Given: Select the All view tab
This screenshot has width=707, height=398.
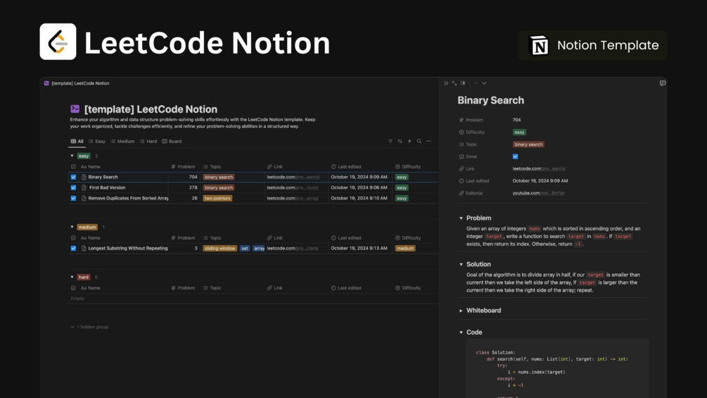Looking at the screenshot, I should [77, 142].
